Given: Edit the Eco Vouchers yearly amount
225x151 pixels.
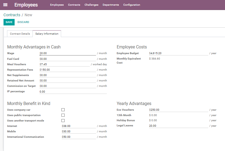Looking at the screenshot, I should tap(178, 110).
